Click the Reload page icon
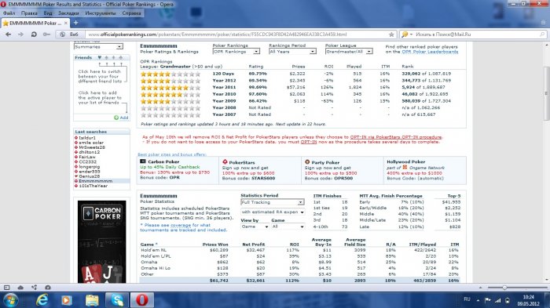 click(34, 34)
